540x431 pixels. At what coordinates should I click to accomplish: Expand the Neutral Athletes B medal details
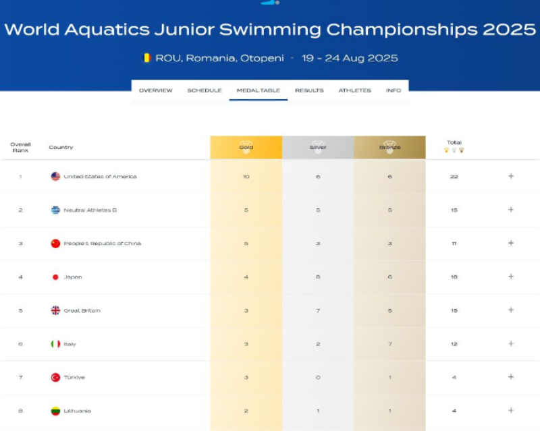click(x=511, y=210)
